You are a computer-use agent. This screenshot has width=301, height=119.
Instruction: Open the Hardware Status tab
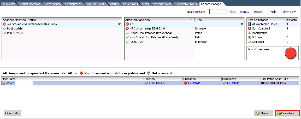tap(186, 4)
